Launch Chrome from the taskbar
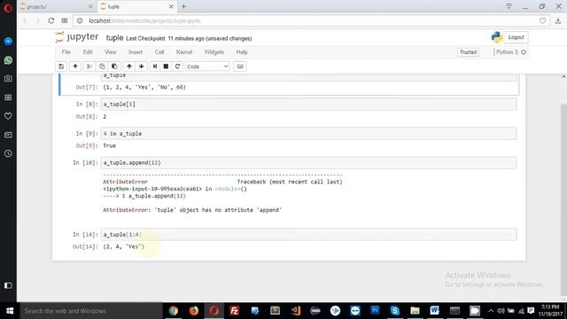Screen dimensions: 567x319 (x=174, y=311)
